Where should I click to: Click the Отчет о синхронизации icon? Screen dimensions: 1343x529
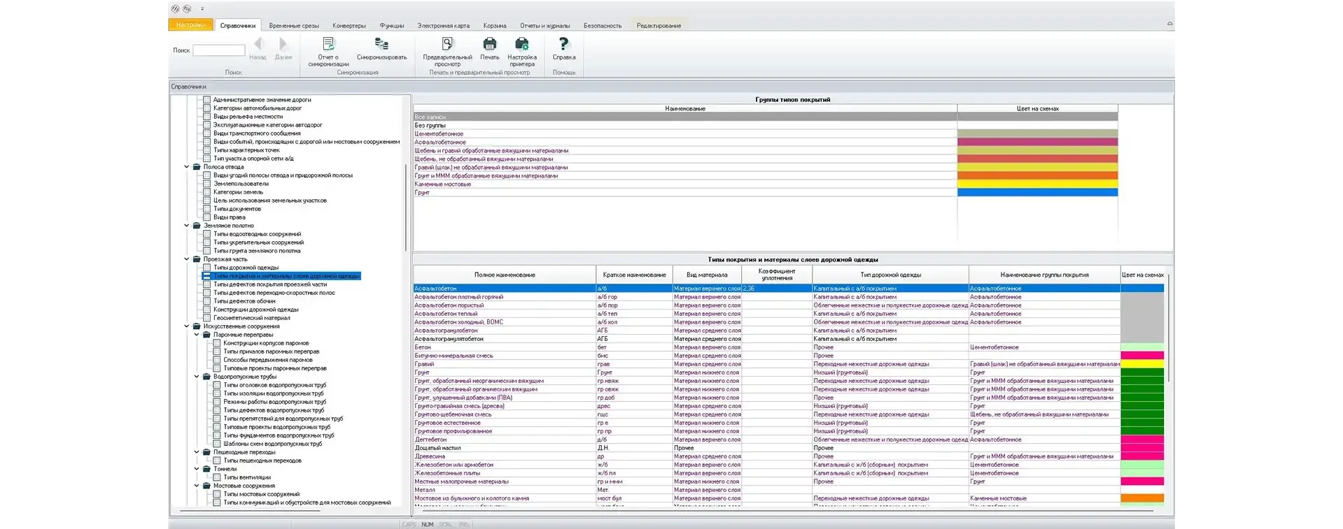tap(328, 45)
